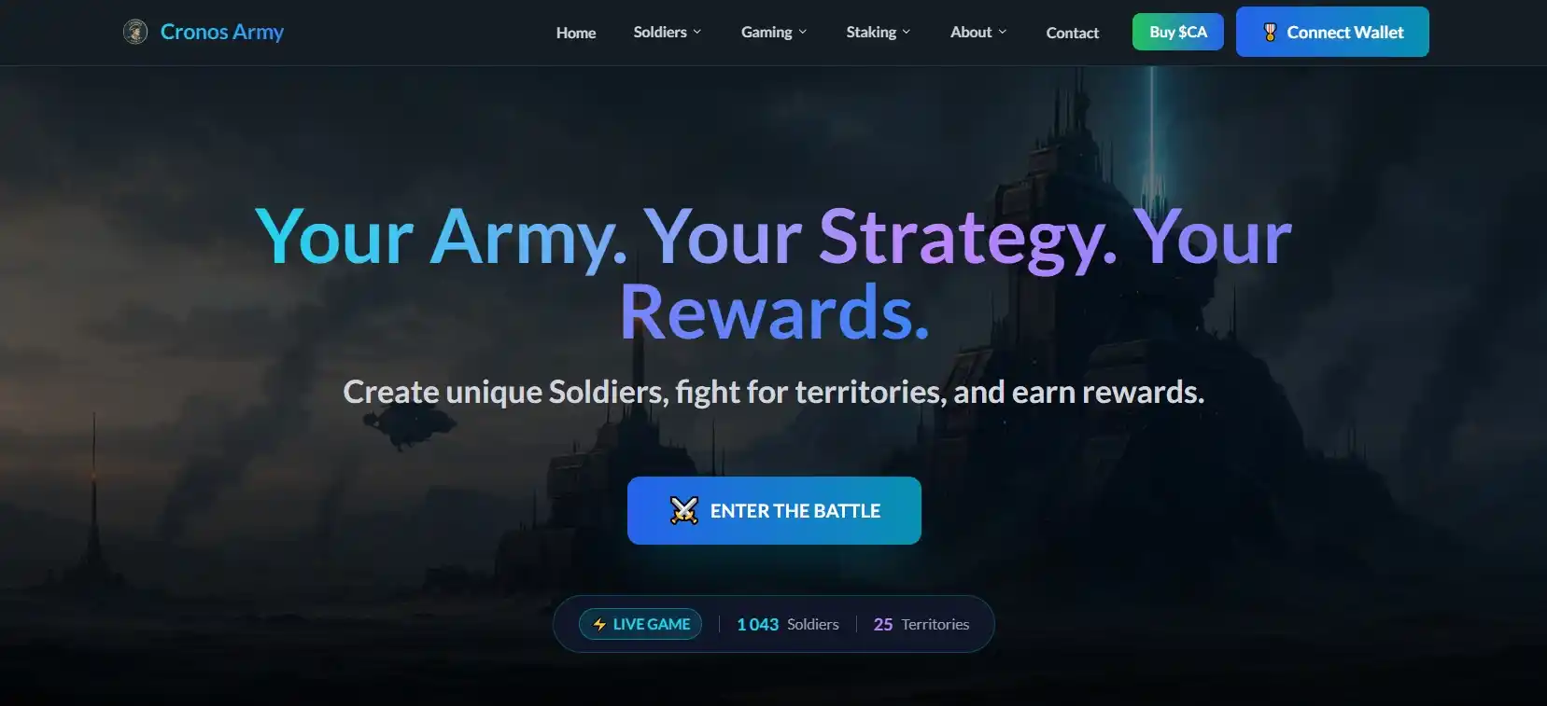
Task: Go to the Home menu item
Action: click(576, 33)
